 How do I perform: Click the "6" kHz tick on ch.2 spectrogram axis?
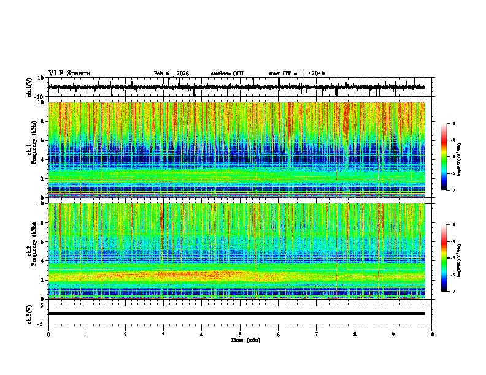(42, 242)
